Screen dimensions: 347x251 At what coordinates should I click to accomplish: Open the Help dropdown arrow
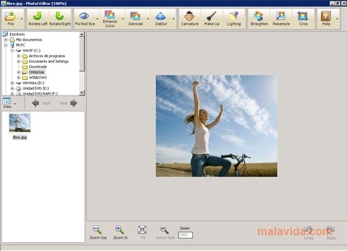click(x=337, y=19)
